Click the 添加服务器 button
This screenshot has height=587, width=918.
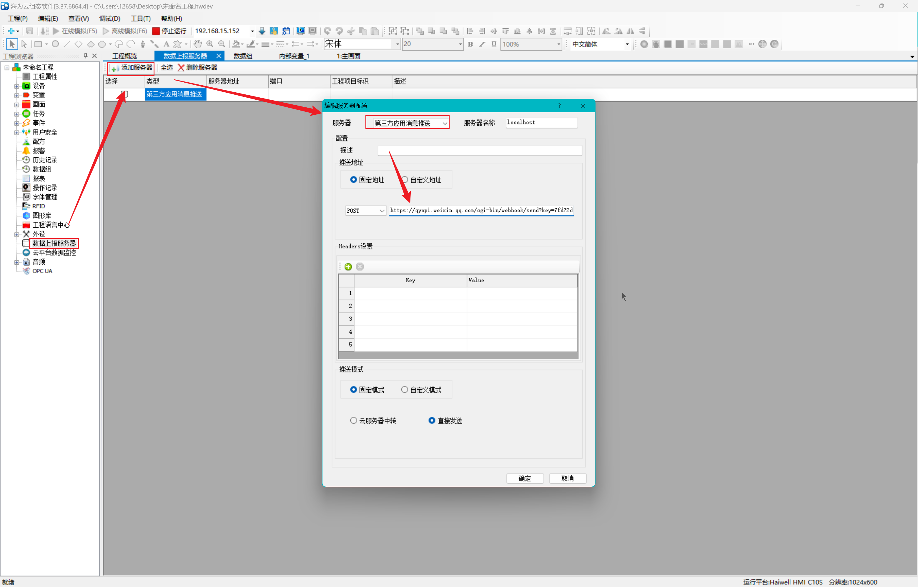pyautogui.click(x=131, y=68)
